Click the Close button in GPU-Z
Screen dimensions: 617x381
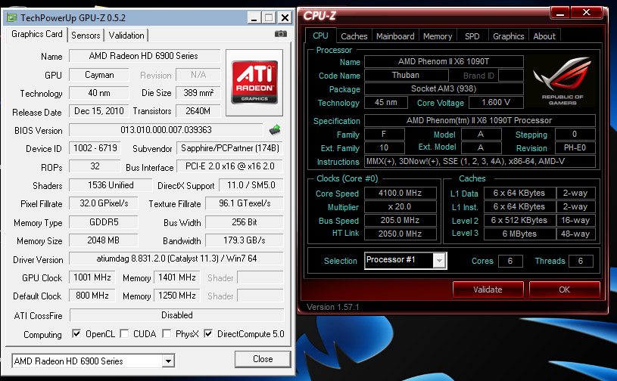(x=263, y=359)
